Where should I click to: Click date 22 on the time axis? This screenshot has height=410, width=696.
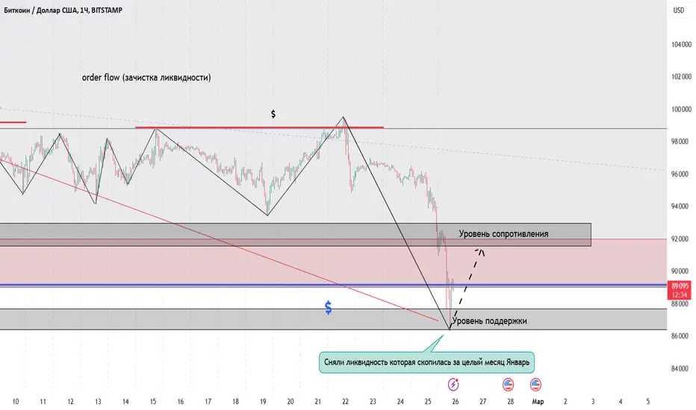click(x=345, y=402)
